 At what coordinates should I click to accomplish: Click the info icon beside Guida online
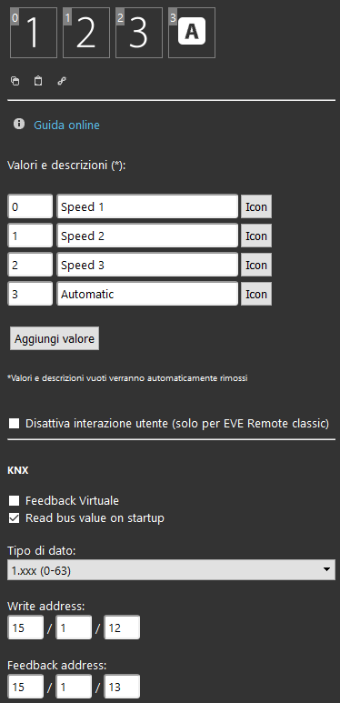click(19, 124)
